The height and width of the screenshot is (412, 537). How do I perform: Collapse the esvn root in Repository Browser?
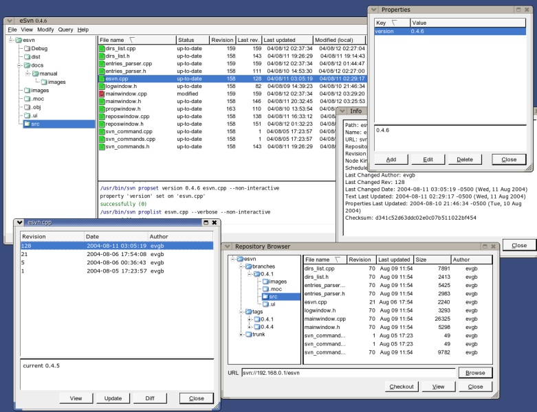point(233,259)
